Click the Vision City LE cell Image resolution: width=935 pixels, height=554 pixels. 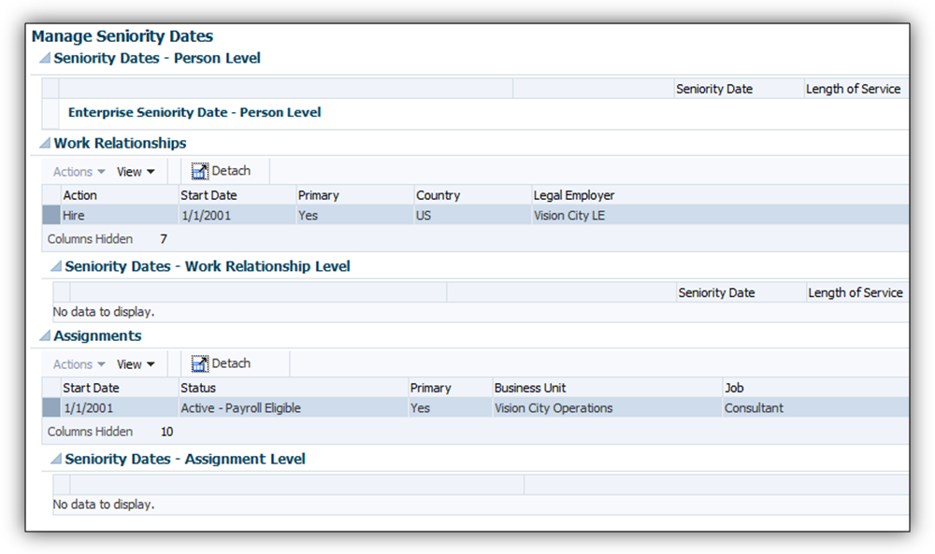[568, 215]
